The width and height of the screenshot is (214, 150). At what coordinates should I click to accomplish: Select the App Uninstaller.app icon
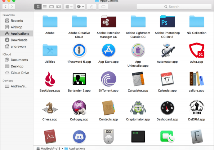tap(138, 50)
